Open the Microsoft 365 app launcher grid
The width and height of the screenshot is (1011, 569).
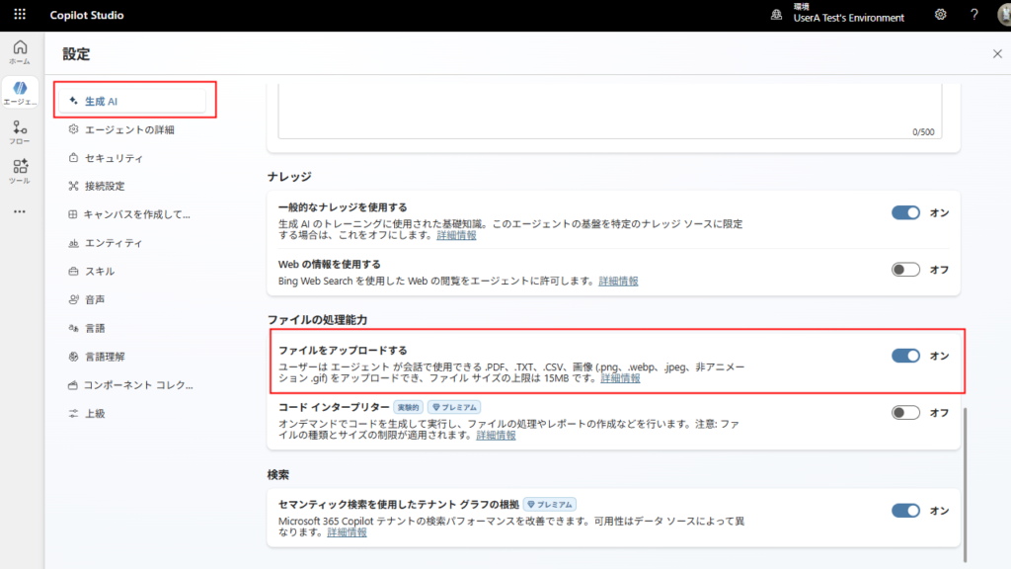tap(18, 13)
